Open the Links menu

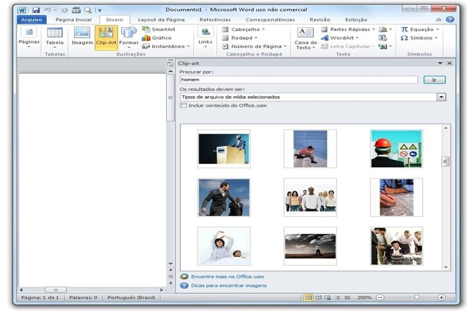point(205,37)
